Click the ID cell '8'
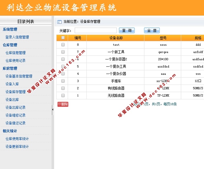This screenshot has height=169, width=204. [x=78, y=45]
